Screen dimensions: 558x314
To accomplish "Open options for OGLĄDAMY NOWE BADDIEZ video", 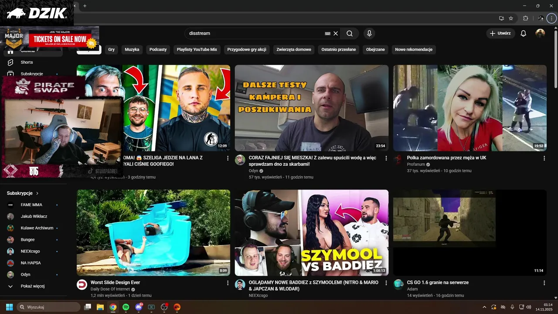I will [386, 283].
